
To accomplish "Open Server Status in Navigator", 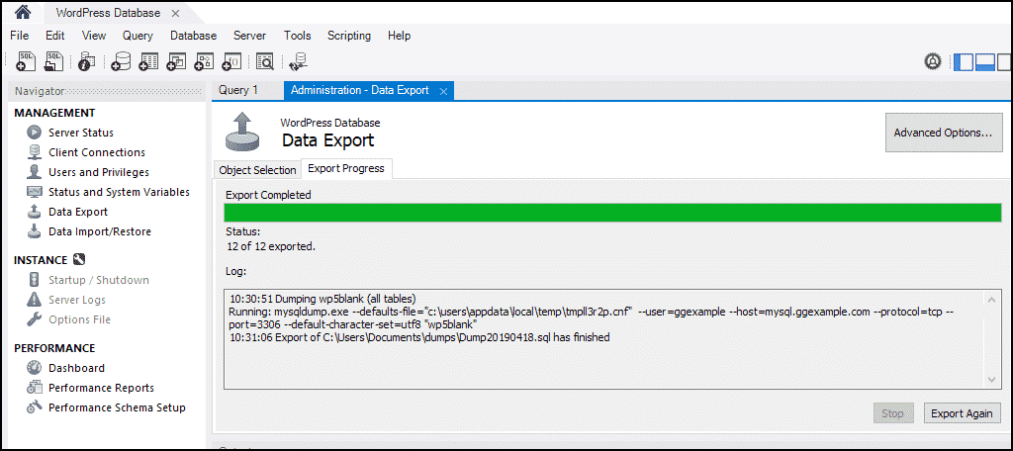I will click(81, 133).
